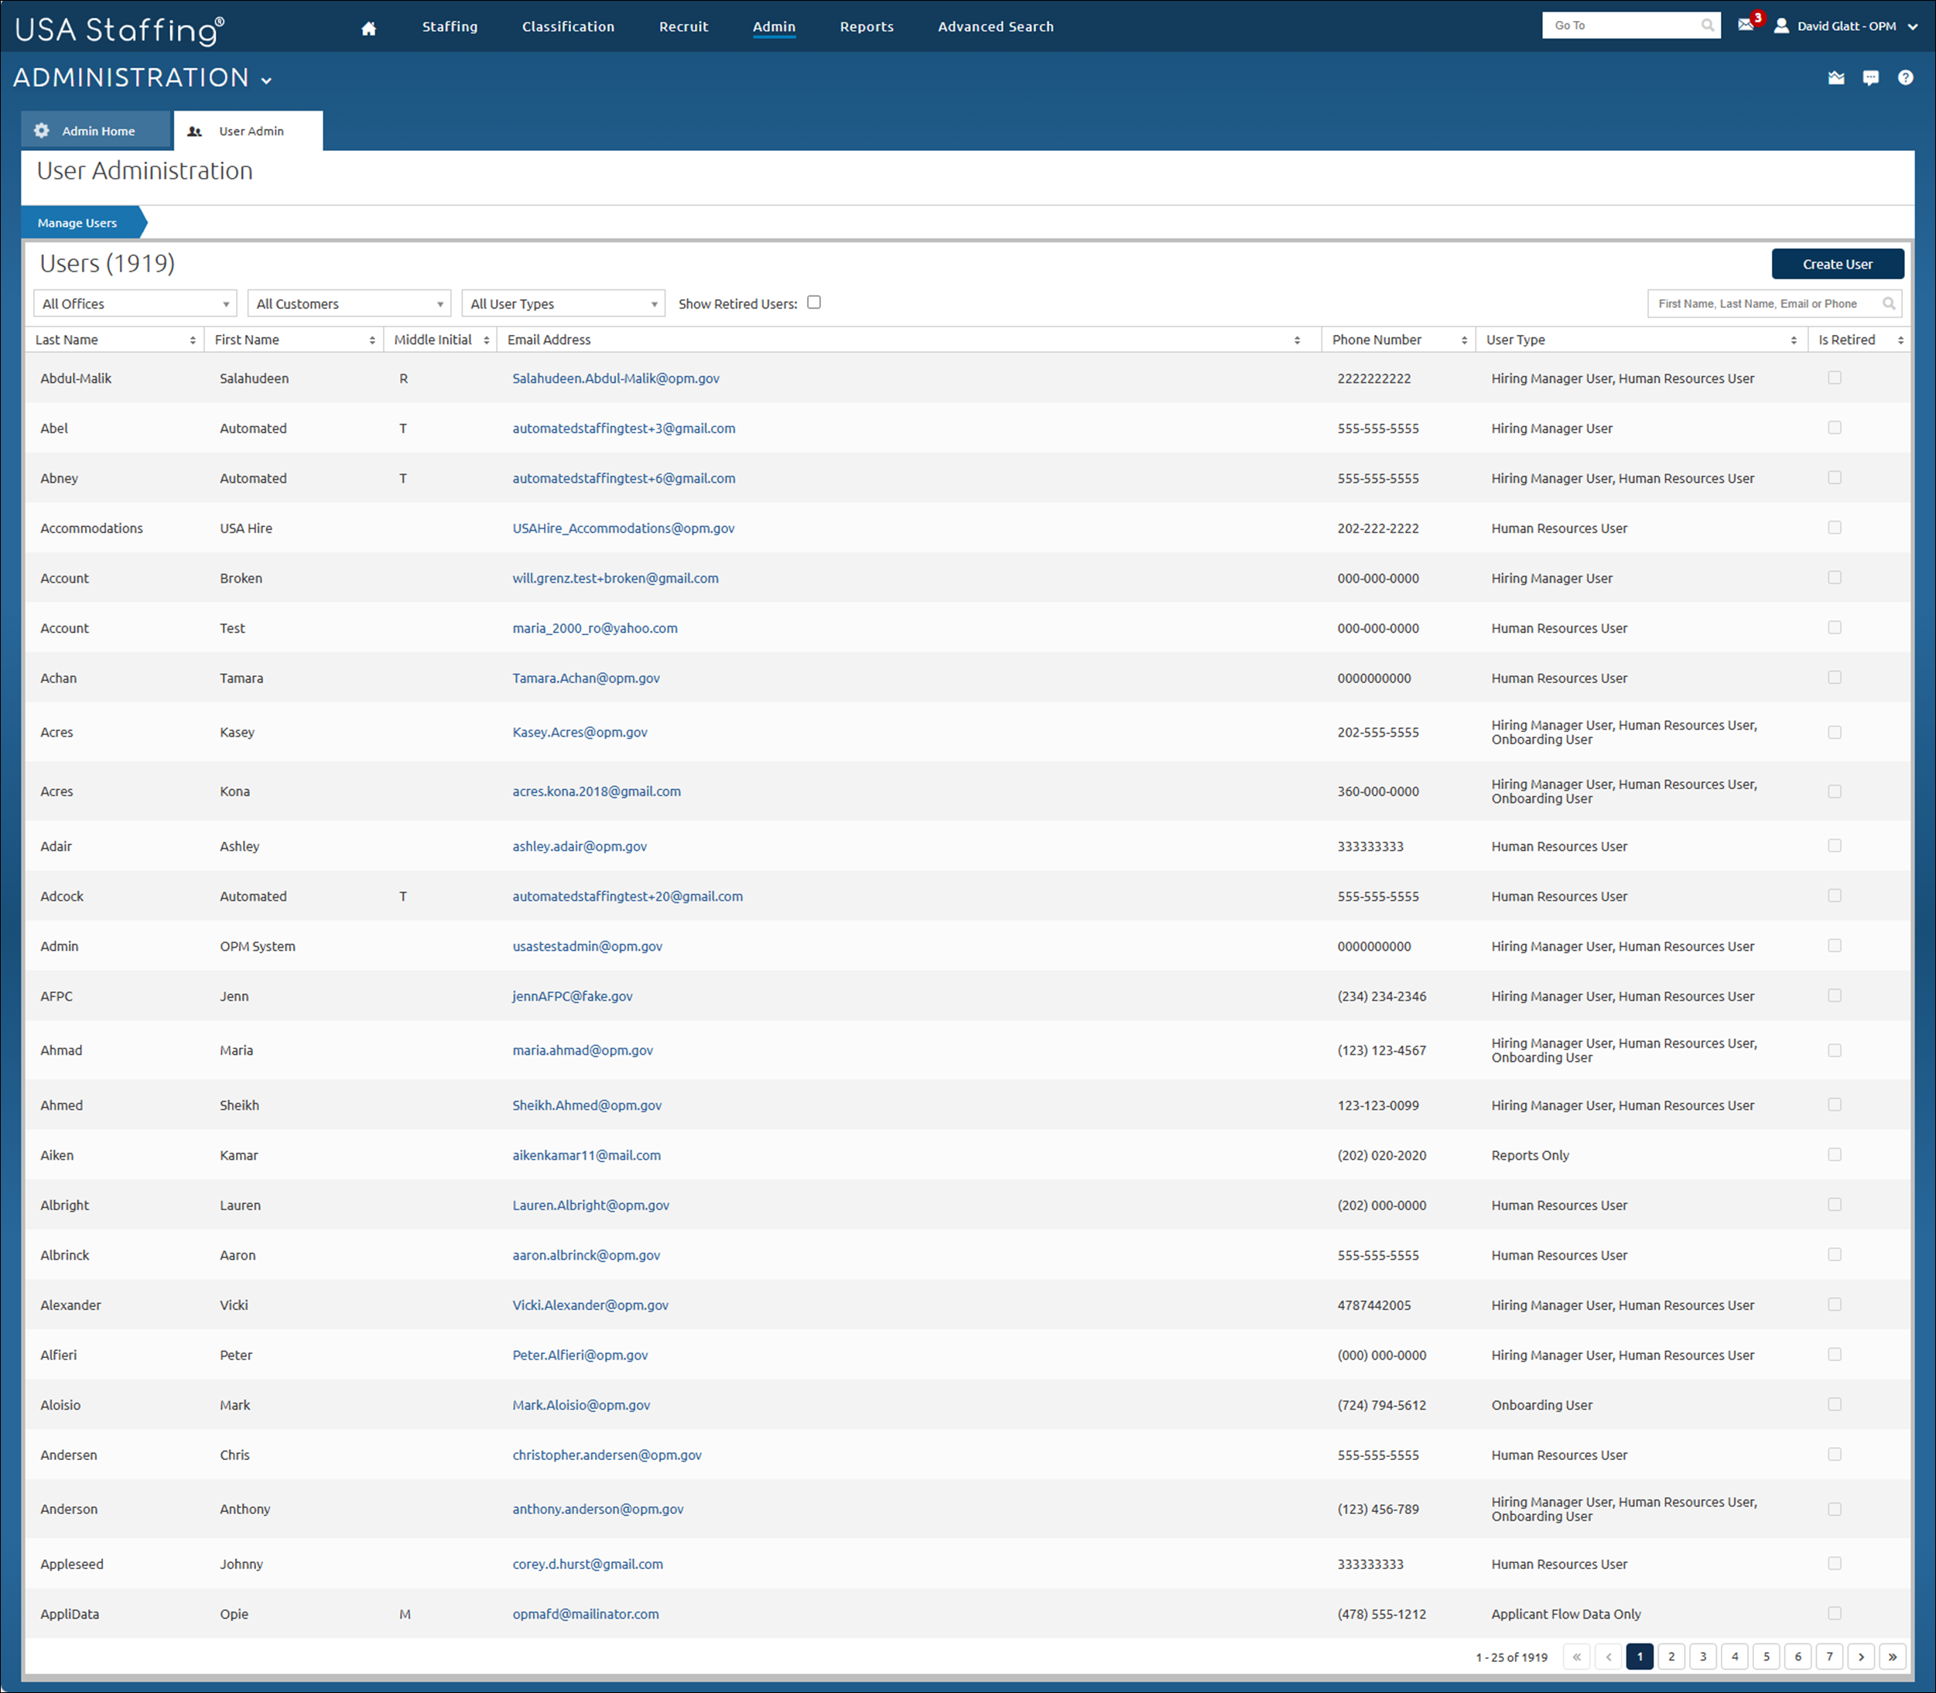Click the magnifier in the user search box
The width and height of the screenshot is (1936, 1693).
pos(1888,303)
